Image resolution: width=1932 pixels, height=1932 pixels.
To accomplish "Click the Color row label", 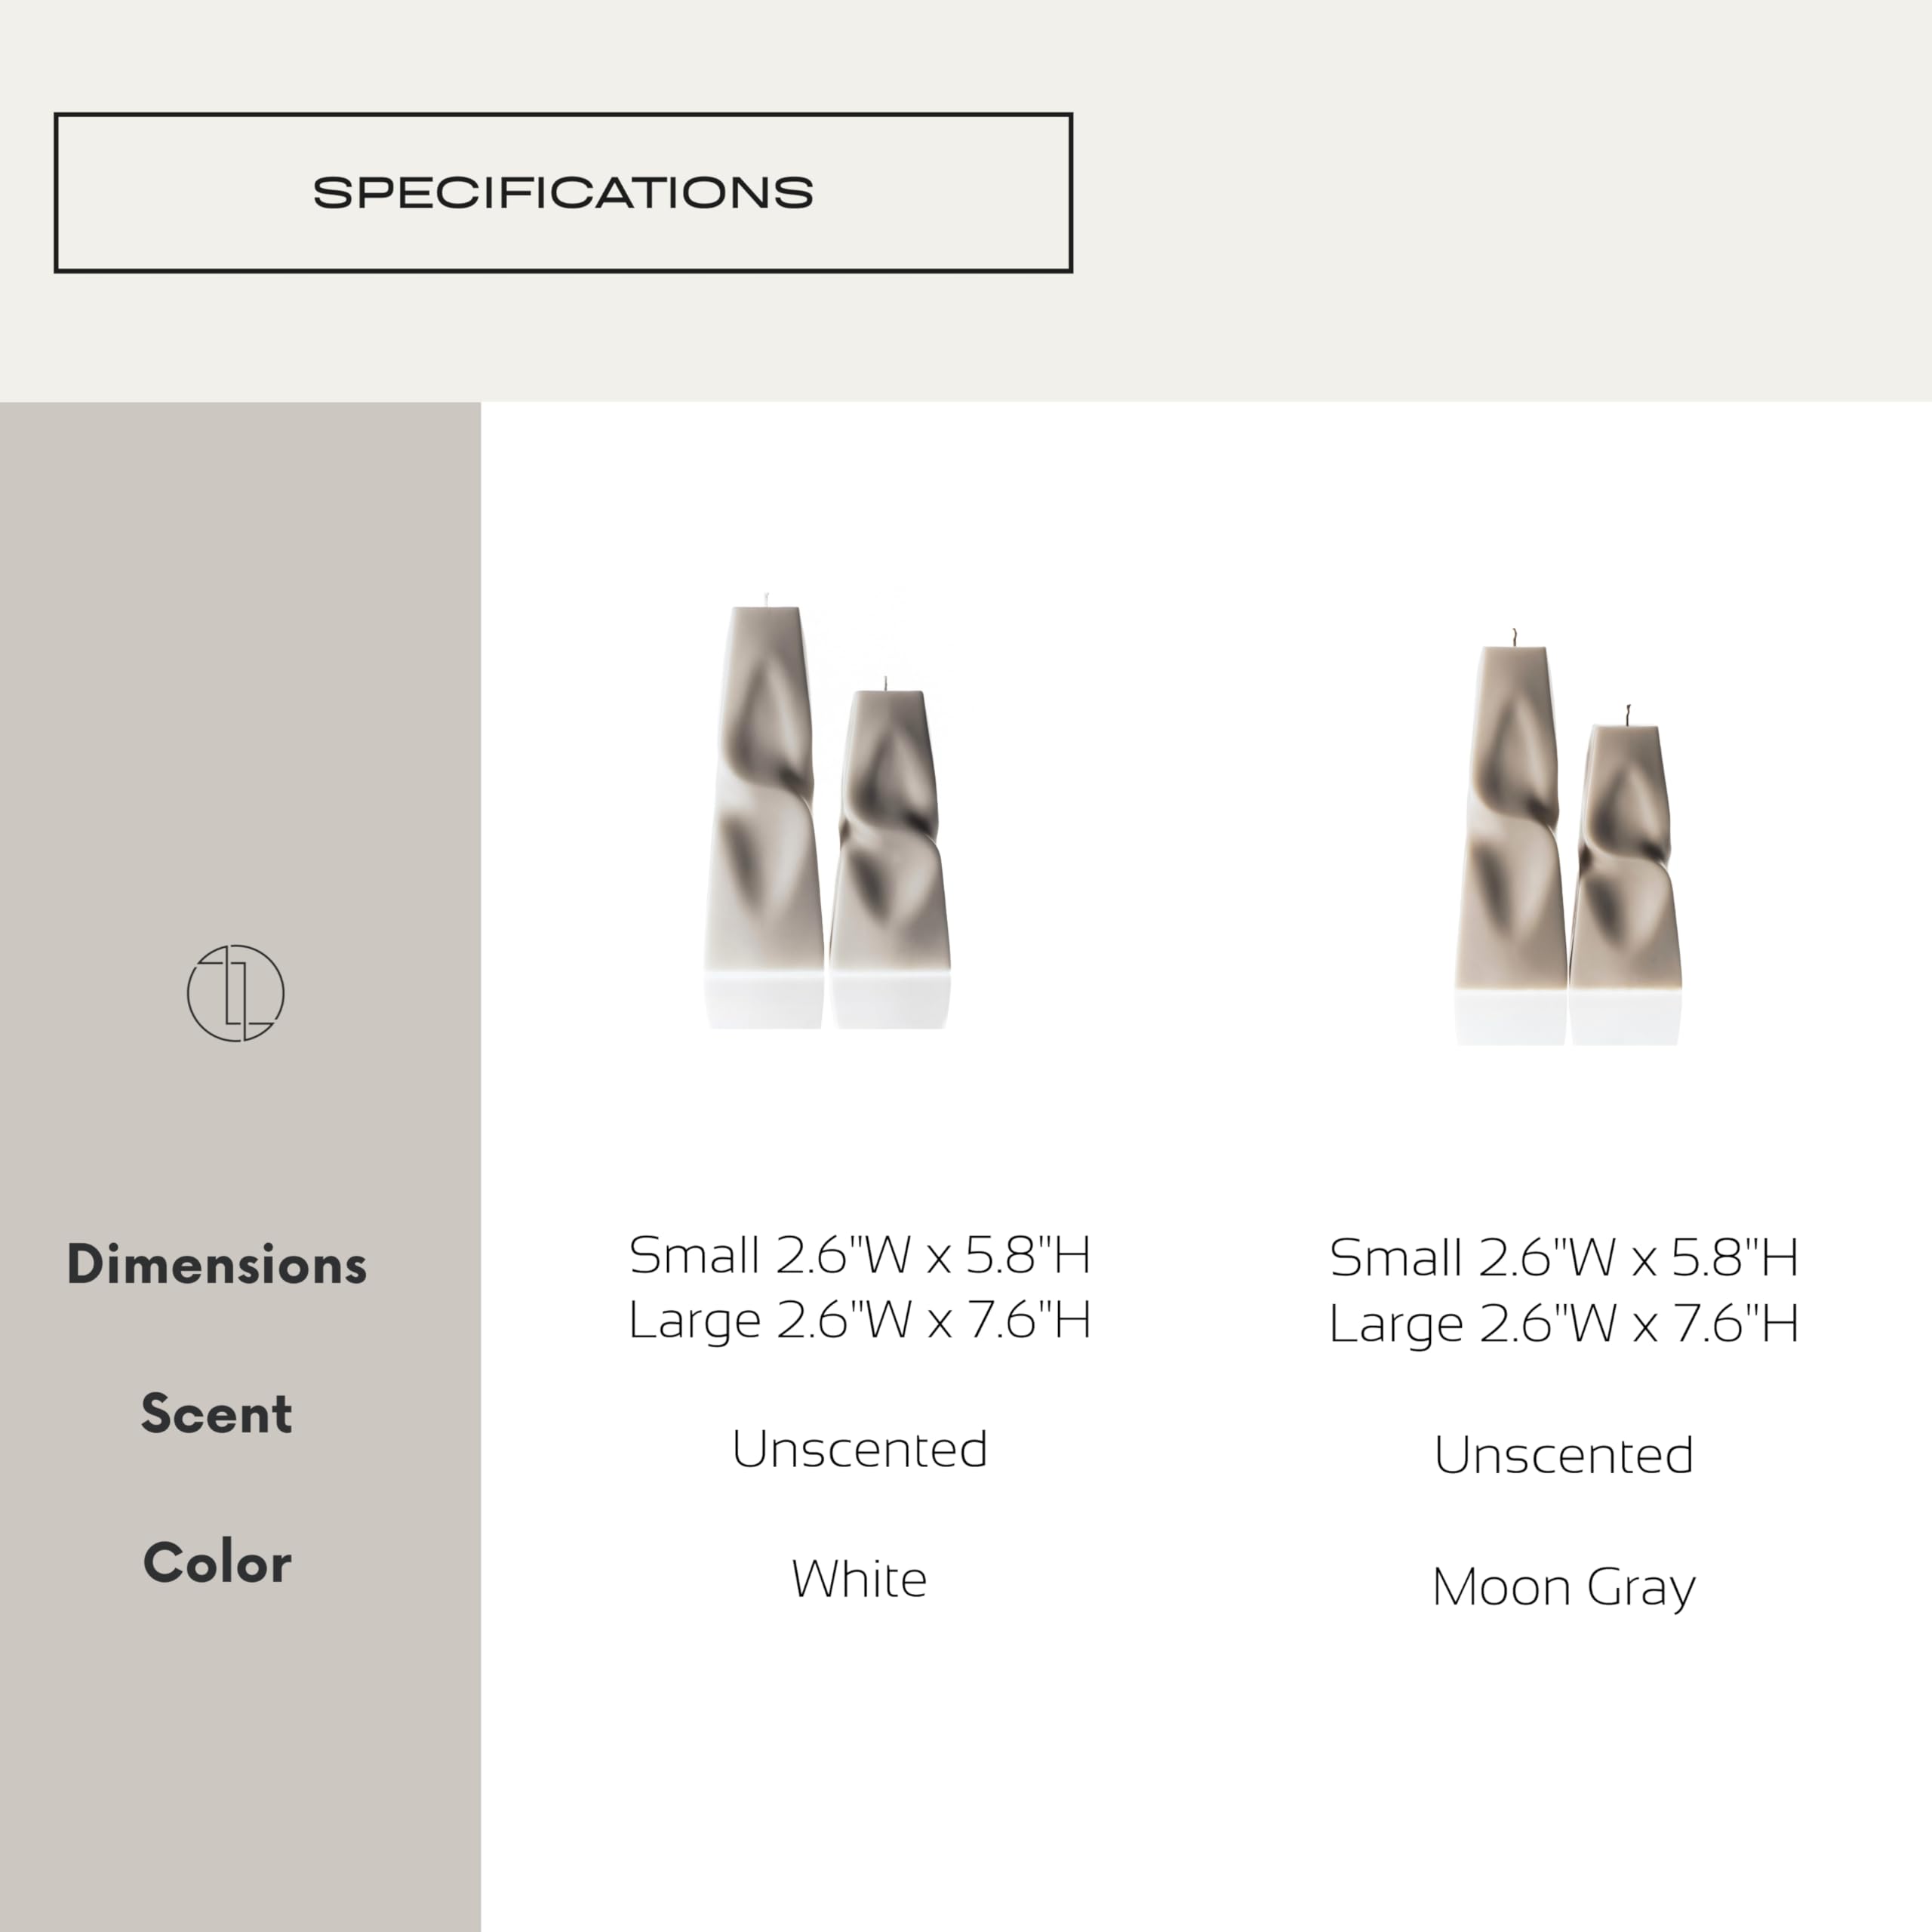I will coord(217,1562).
